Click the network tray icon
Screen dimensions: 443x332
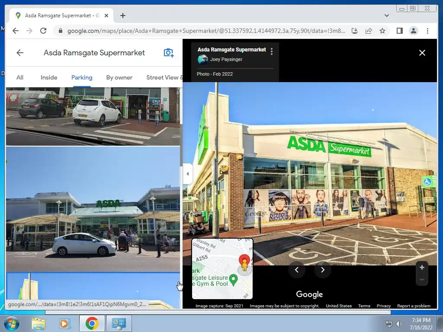pyautogui.click(x=389, y=324)
